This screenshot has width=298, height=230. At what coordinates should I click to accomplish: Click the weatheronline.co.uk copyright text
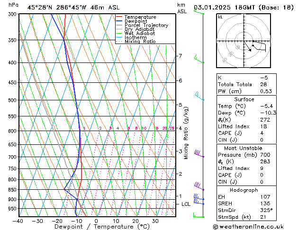point(248,227)
